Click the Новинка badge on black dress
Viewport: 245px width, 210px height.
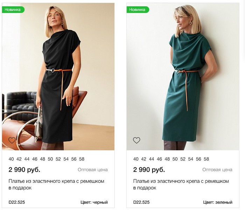click(x=13, y=10)
